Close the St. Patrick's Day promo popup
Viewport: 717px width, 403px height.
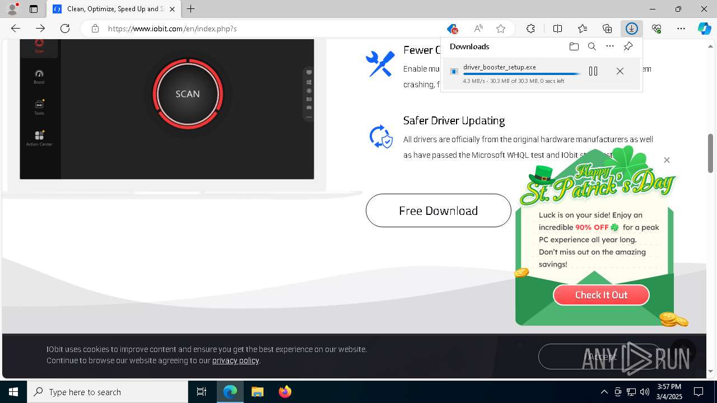667,160
